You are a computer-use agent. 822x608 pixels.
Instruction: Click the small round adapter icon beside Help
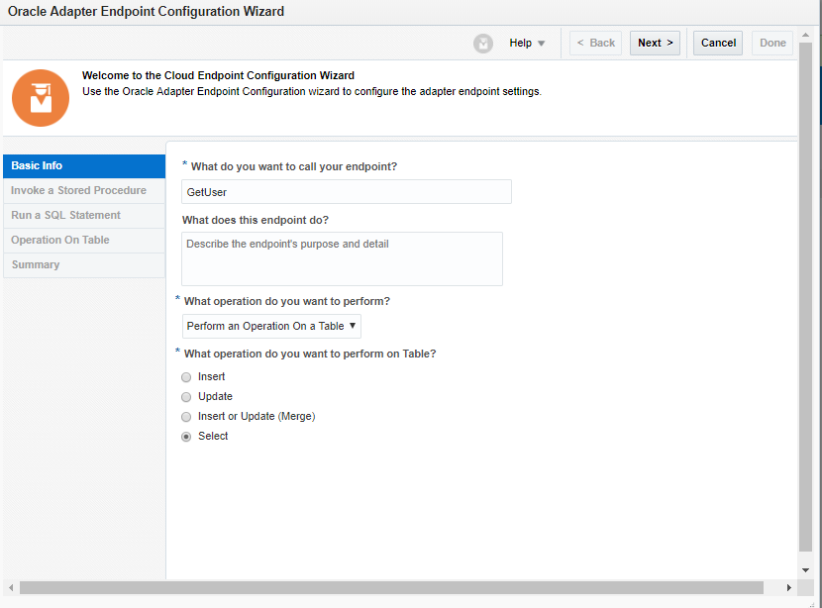pos(482,43)
